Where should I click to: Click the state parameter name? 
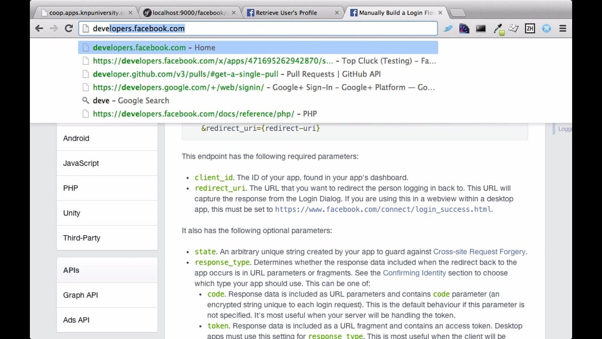(x=205, y=252)
